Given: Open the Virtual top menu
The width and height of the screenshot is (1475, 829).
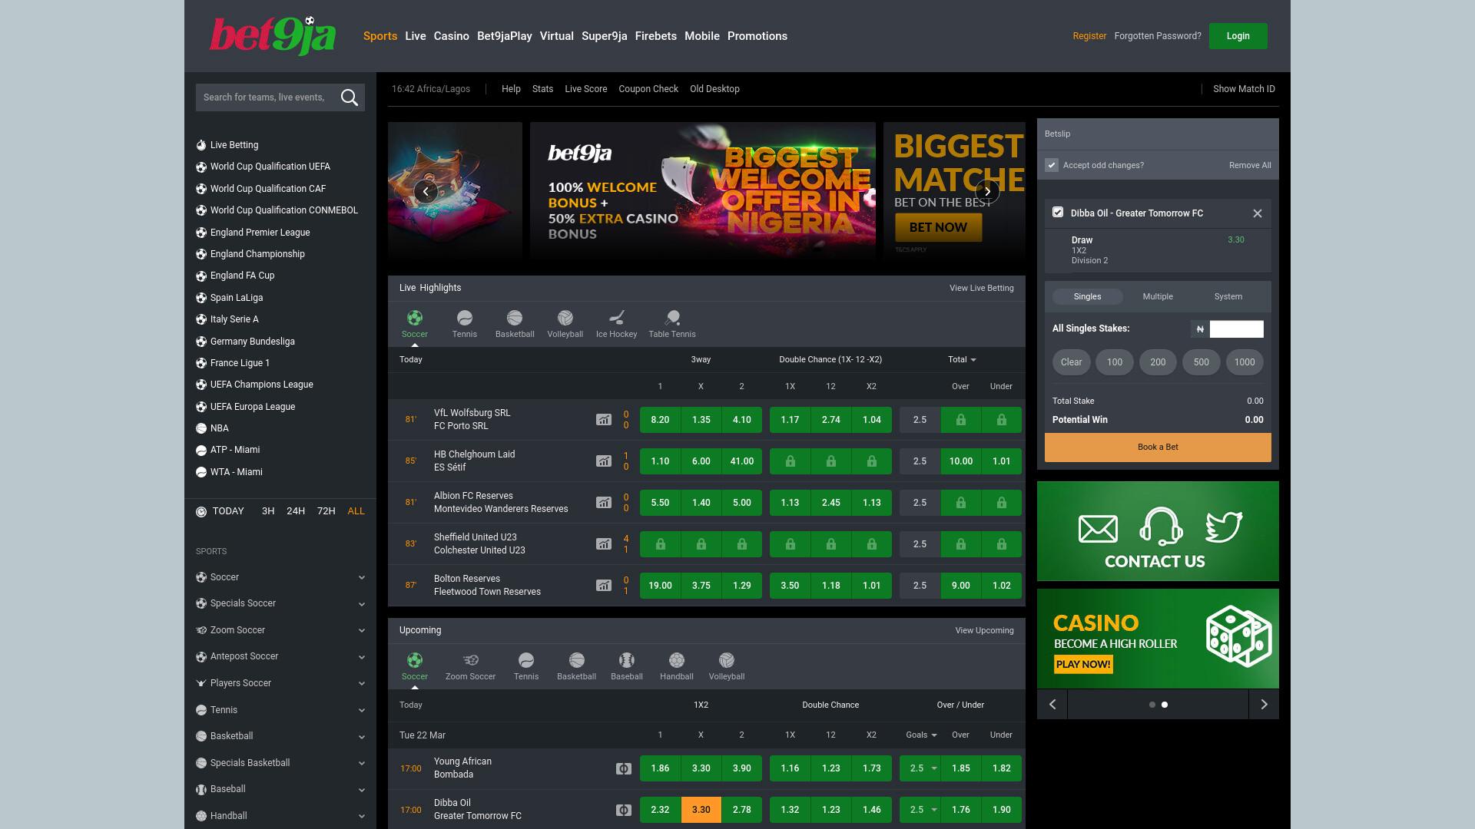Looking at the screenshot, I should [x=557, y=36].
